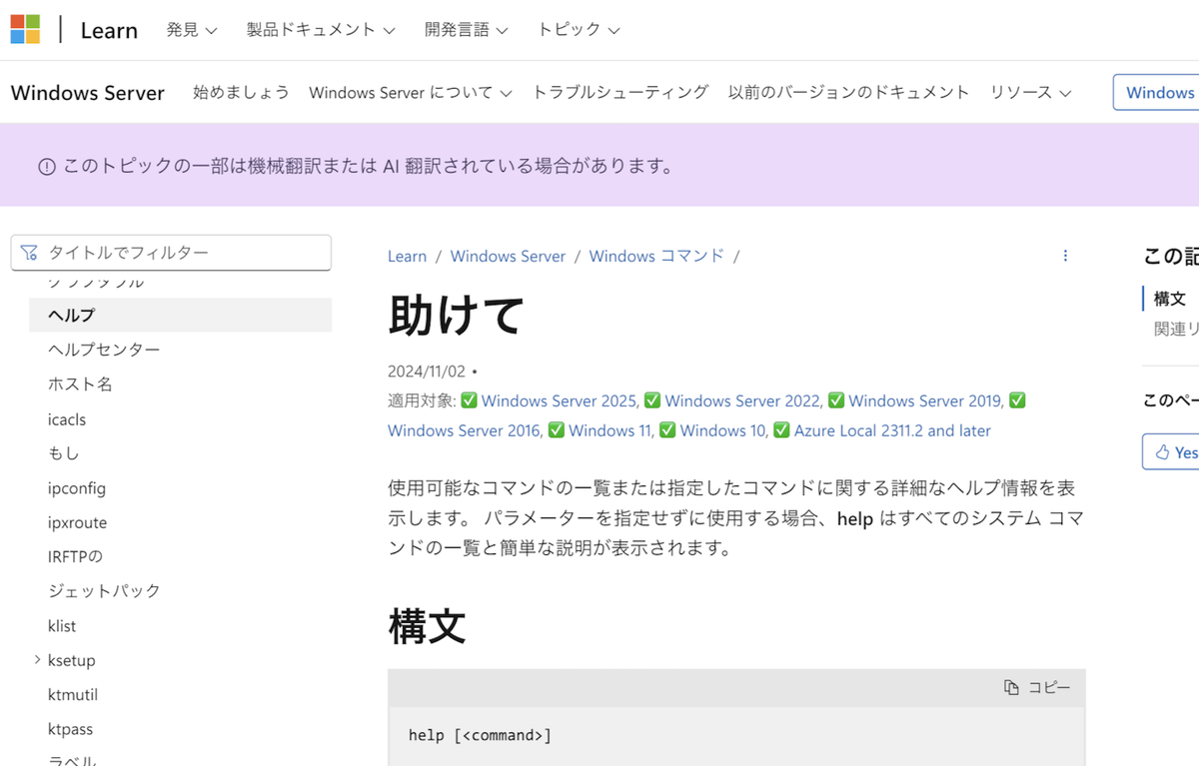This screenshot has height=766, width=1199.
Task: Open the vertical ellipsis more-actions menu
Action: point(1065,256)
